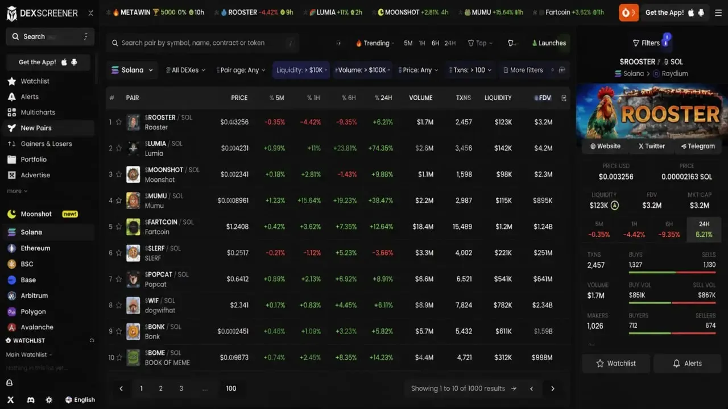Click the Alerts button in pair panel
This screenshot has width=728, height=409.
[687, 364]
